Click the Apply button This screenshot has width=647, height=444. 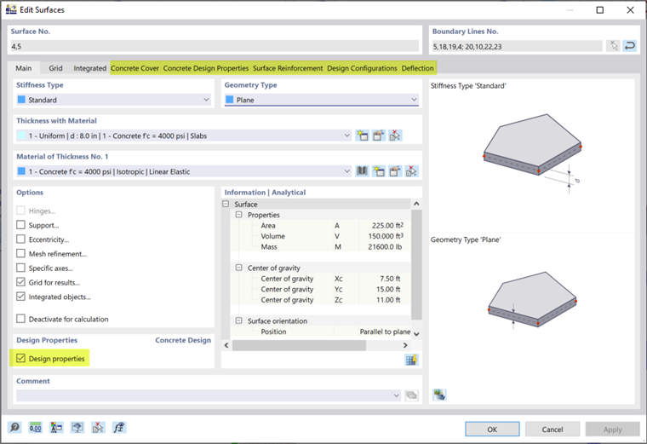point(612,430)
